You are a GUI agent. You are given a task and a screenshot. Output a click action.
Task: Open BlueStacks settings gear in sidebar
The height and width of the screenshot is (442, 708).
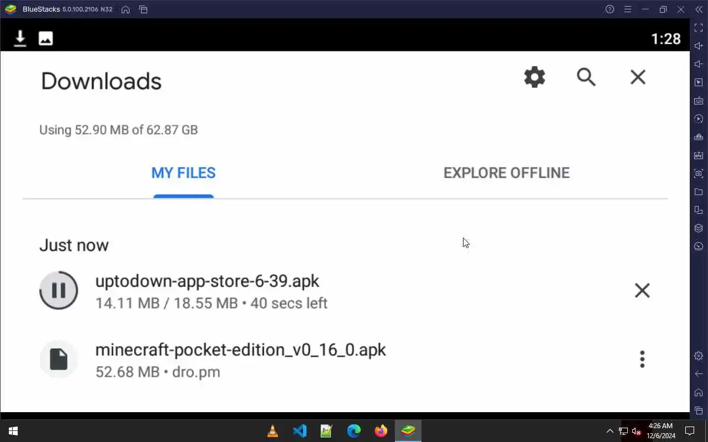tap(699, 356)
